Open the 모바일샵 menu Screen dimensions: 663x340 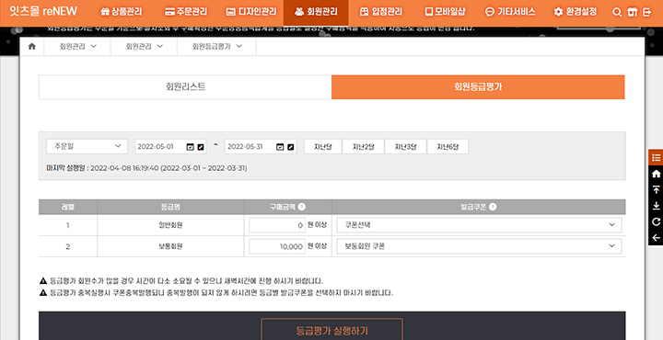tap(446, 12)
